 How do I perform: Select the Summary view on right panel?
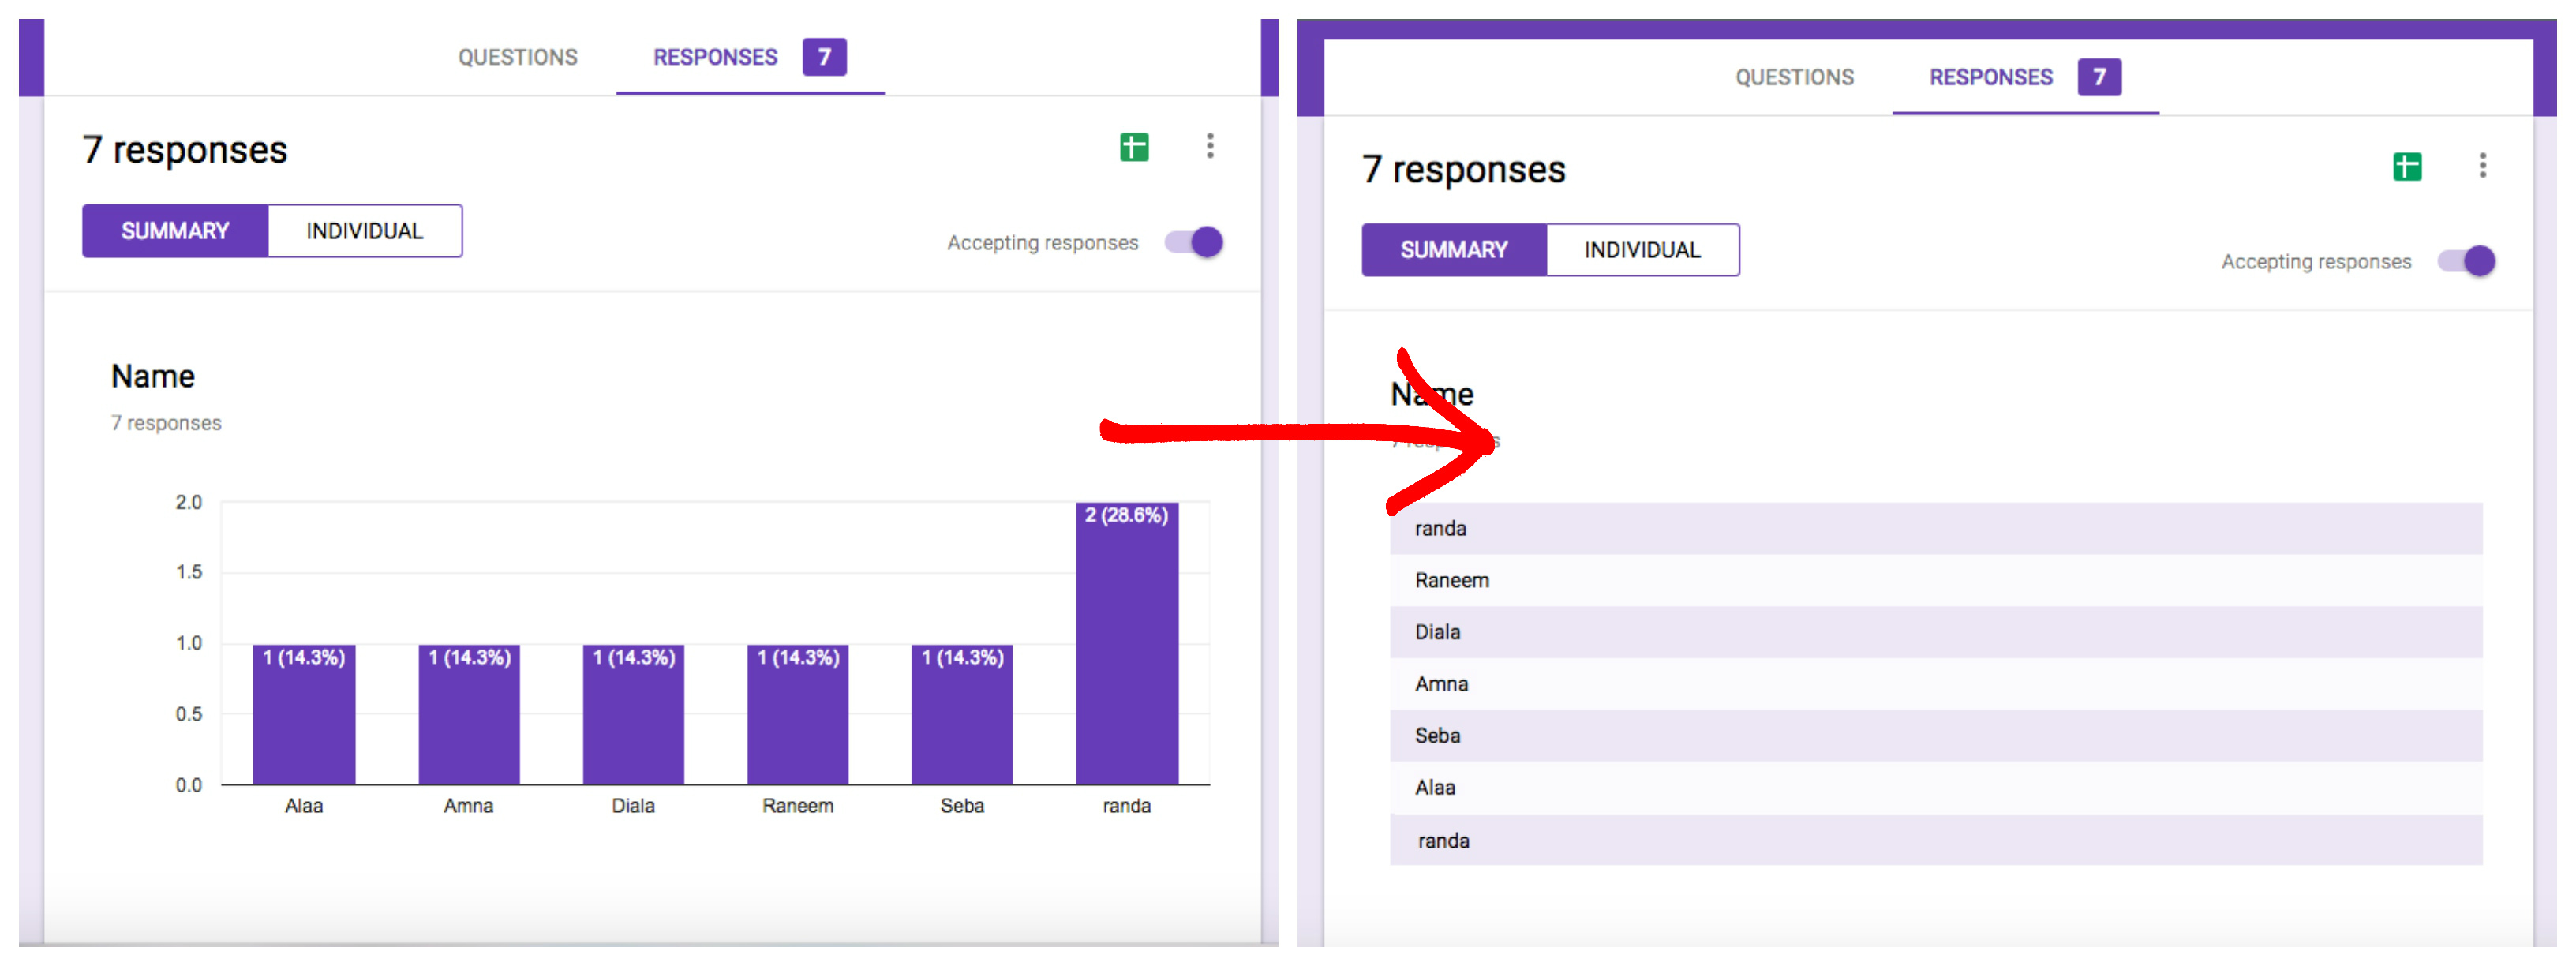(x=1455, y=250)
